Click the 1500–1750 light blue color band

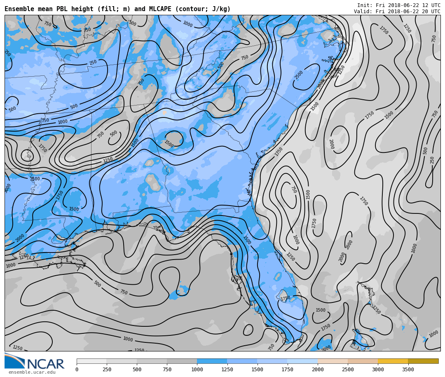tap(272, 361)
